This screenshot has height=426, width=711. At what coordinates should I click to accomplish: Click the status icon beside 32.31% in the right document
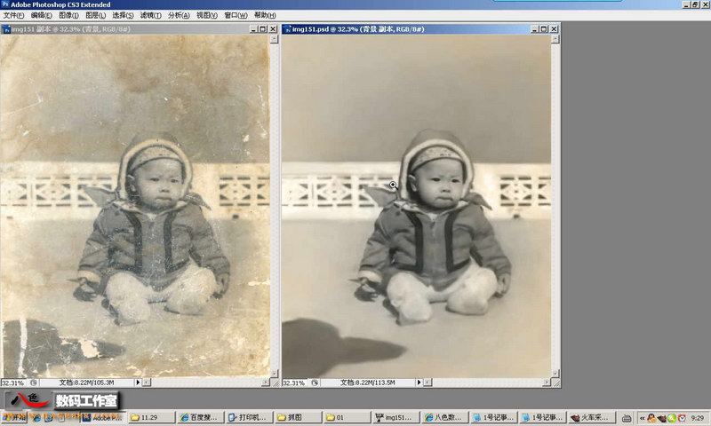click(x=315, y=383)
